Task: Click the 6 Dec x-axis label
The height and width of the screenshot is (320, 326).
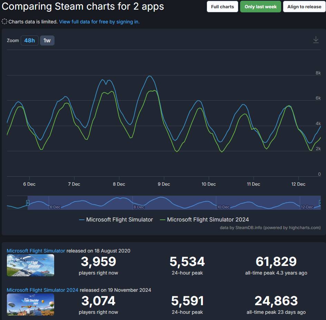Action: (x=29, y=184)
